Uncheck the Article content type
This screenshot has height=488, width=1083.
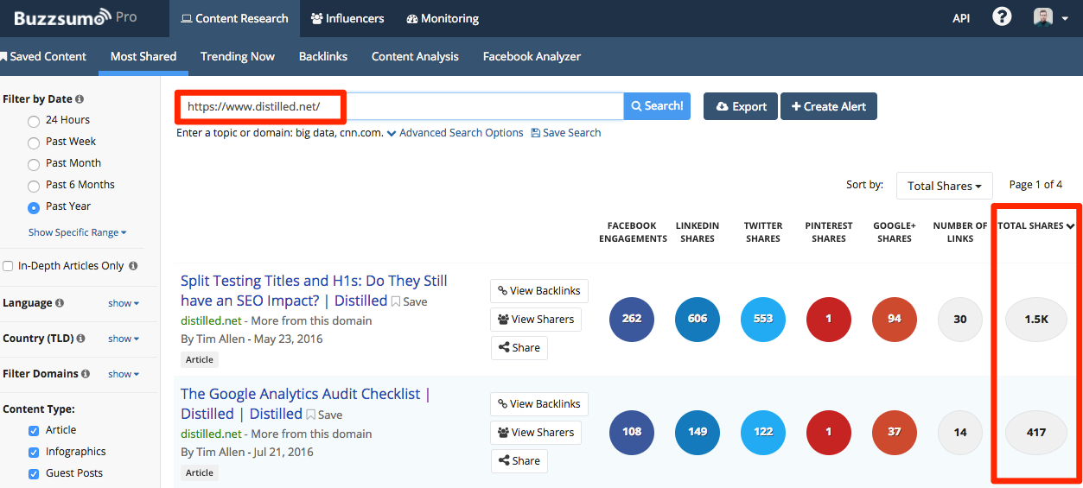pyautogui.click(x=34, y=430)
